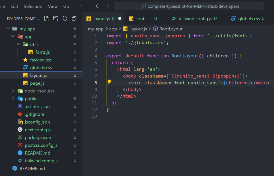
Task: Go back using the left arrow
Action: point(98,6)
